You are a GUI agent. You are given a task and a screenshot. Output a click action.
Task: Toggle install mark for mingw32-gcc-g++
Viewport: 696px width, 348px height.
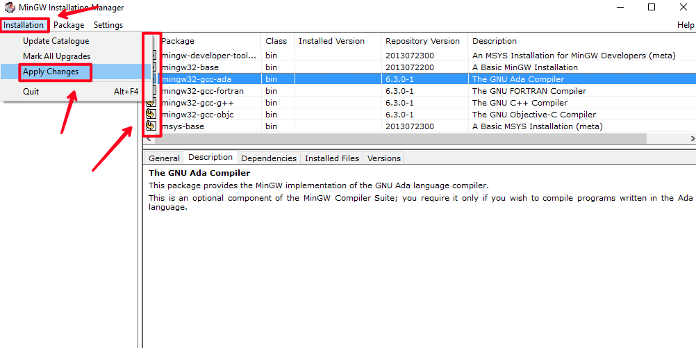pos(151,103)
